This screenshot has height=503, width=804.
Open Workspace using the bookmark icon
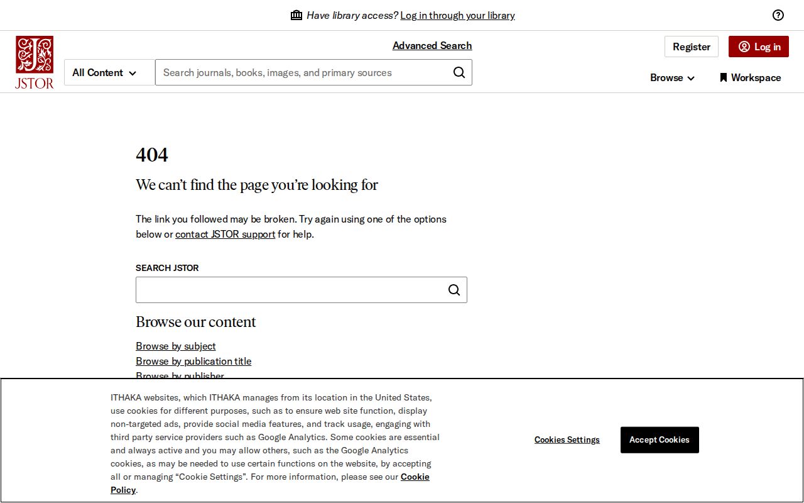pos(722,77)
